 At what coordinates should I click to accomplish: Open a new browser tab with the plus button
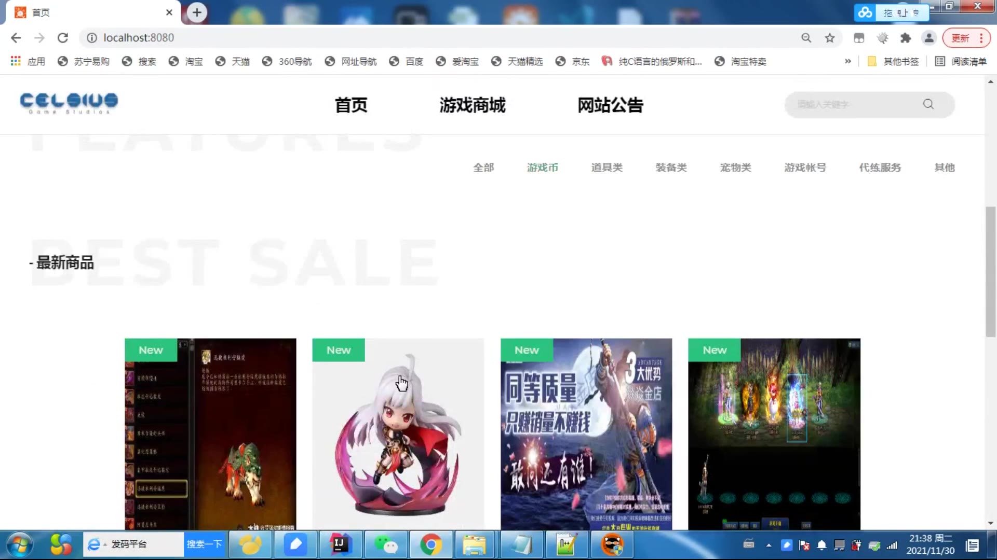pos(197,12)
